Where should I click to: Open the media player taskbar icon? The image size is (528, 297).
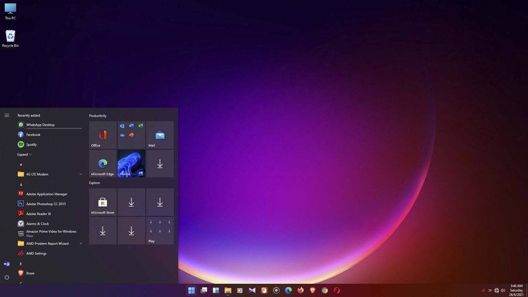240,290
